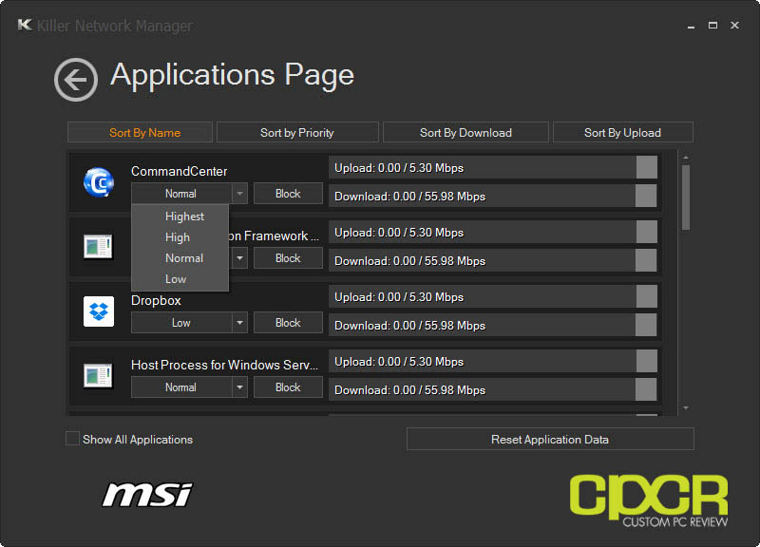Screen dimensions: 760x547
Task: Switch to Sort By Upload
Action: click(623, 132)
